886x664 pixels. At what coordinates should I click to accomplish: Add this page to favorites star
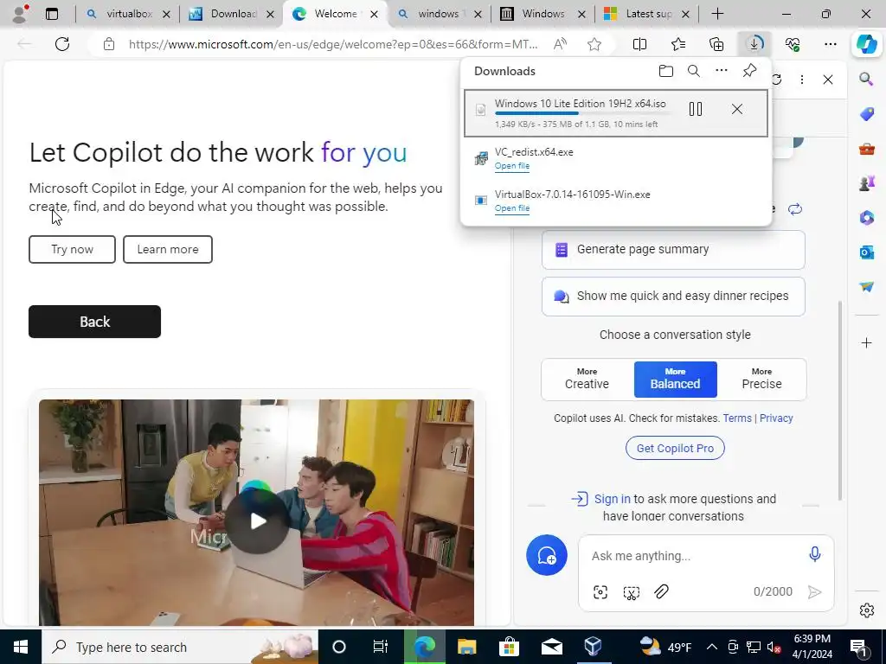point(594,44)
